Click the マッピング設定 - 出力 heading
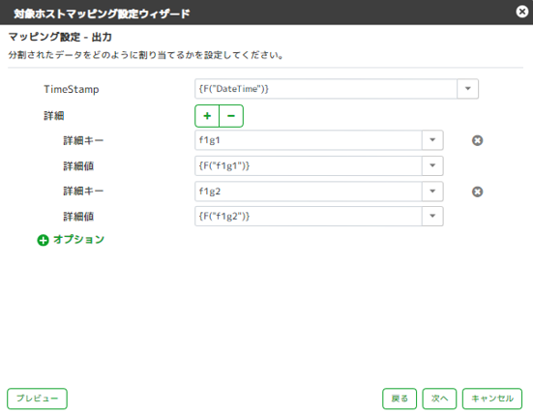The width and height of the screenshot is (533, 413). (x=60, y=37)
